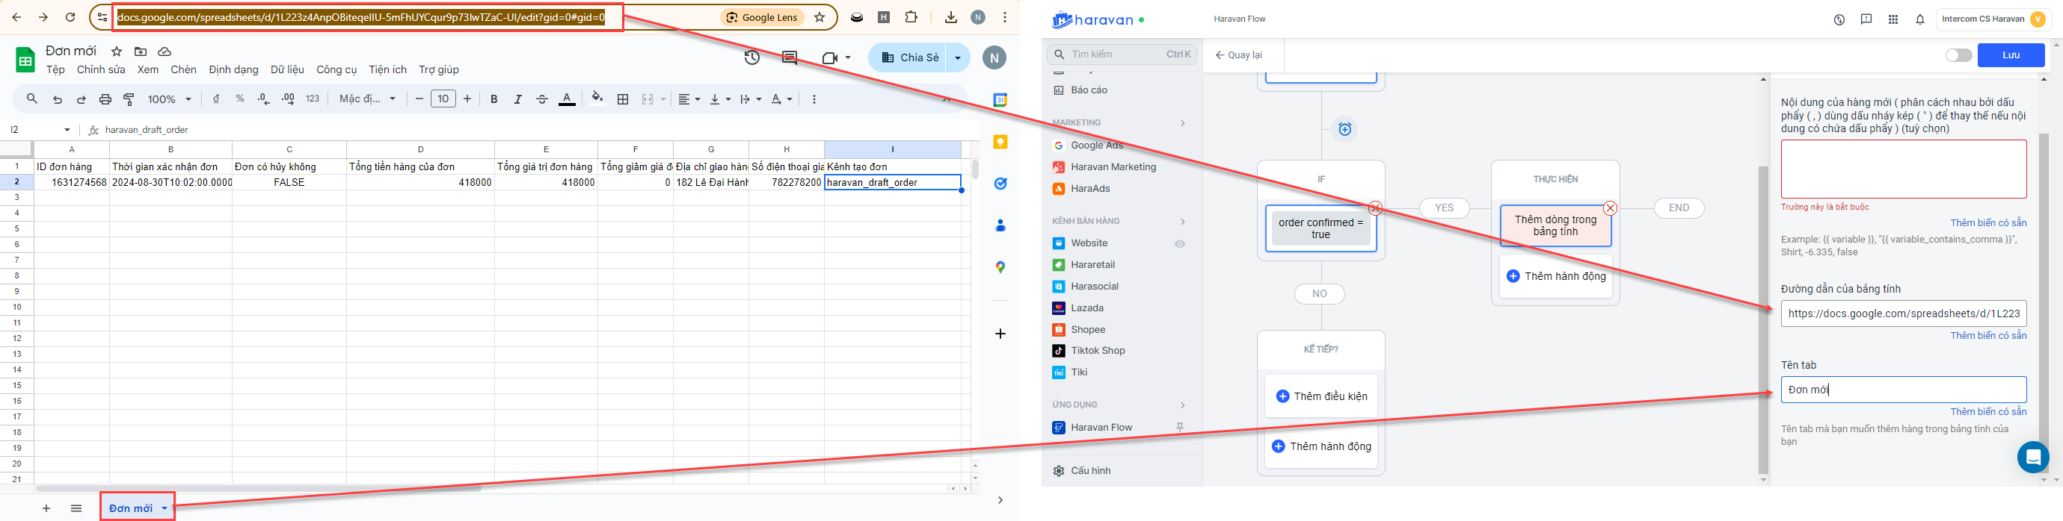Star the Đơn mới document
The width and height of the screenshot is (2063, 521).
coord(116,52)
